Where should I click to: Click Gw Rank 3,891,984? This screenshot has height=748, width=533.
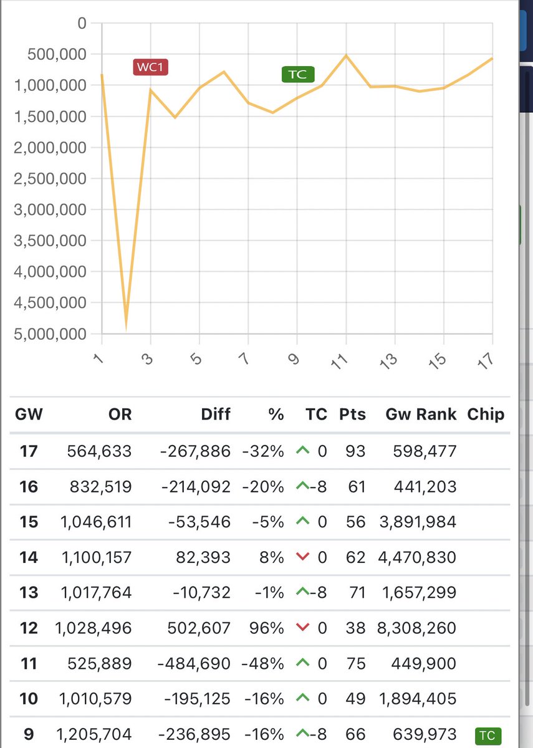point(418,522)
